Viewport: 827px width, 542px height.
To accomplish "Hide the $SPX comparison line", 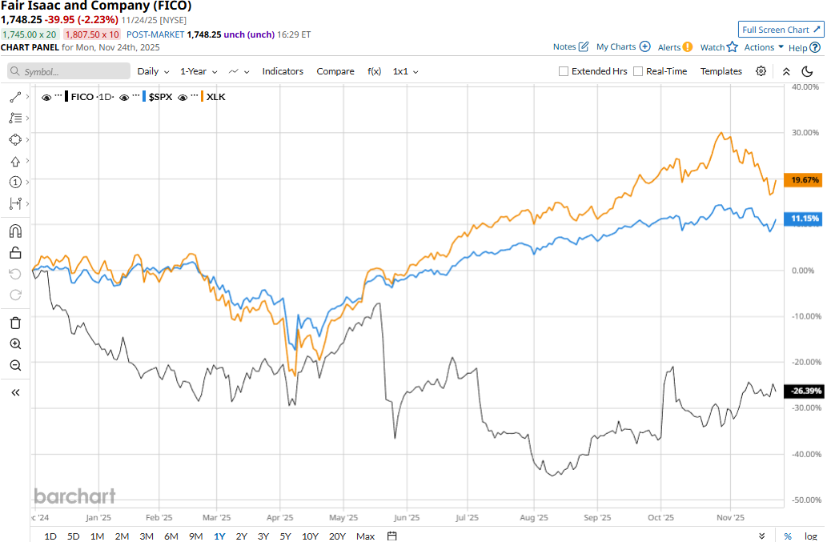I will coord(124,98).
